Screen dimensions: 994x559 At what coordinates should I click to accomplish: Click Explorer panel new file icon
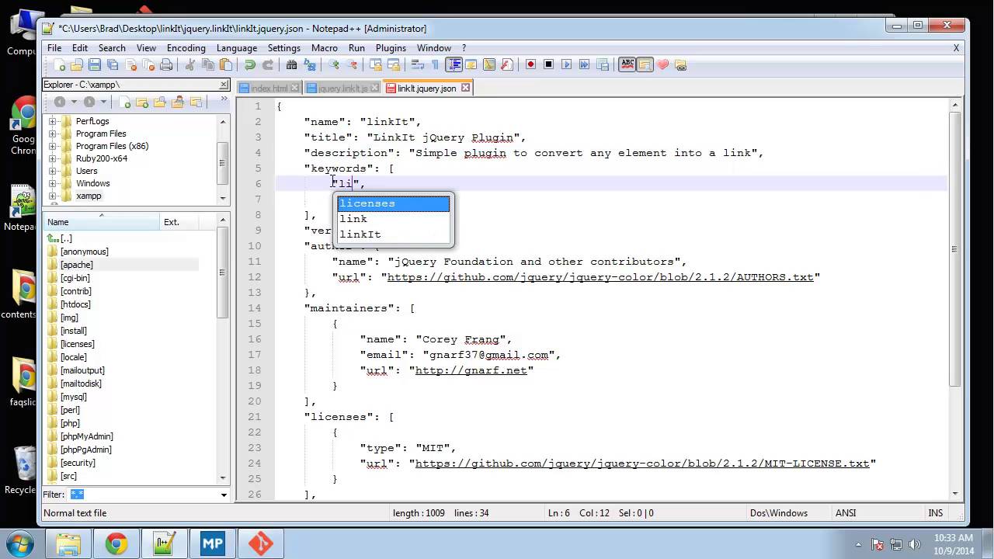point(124,102)
